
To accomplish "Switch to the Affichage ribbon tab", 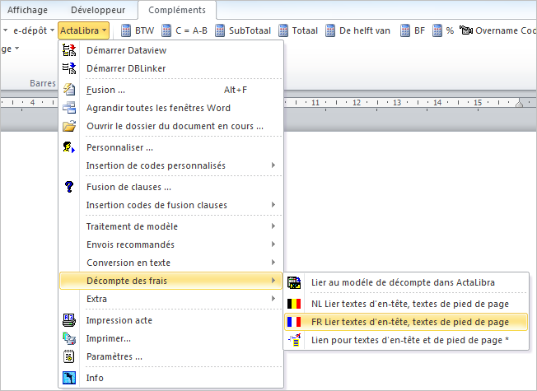I will [x=27, y=10].
